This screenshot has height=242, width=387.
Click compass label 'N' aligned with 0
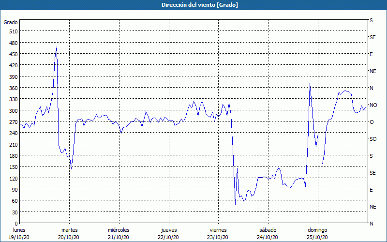[371, 224]
